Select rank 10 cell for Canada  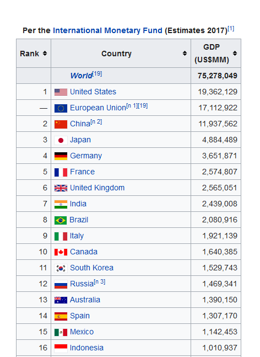point(34,252)
